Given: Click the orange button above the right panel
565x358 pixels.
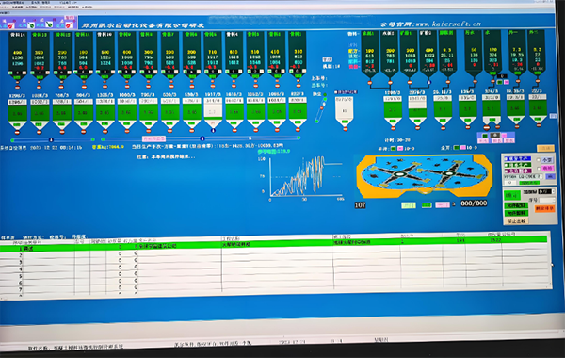Looking at the screenshot, I should (x=545, y=148).
